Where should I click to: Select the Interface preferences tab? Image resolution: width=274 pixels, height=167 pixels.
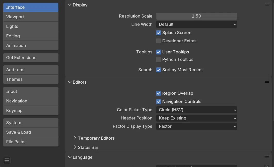click(31, 7)
